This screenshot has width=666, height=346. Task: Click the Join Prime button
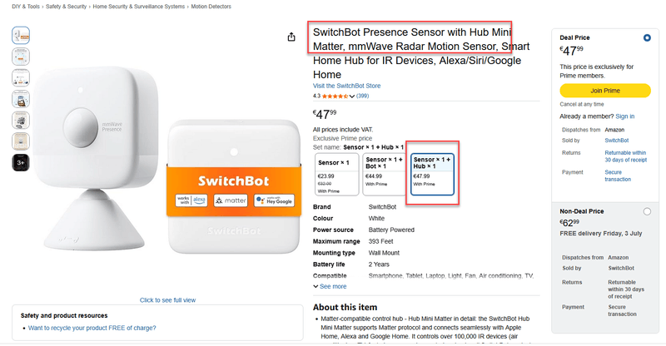(x=605, y=91)
